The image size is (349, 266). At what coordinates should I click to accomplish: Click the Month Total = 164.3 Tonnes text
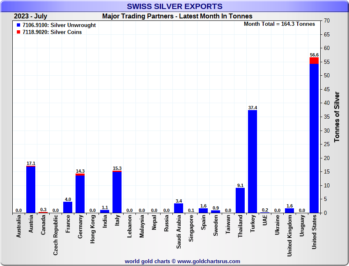coord(279,24)
